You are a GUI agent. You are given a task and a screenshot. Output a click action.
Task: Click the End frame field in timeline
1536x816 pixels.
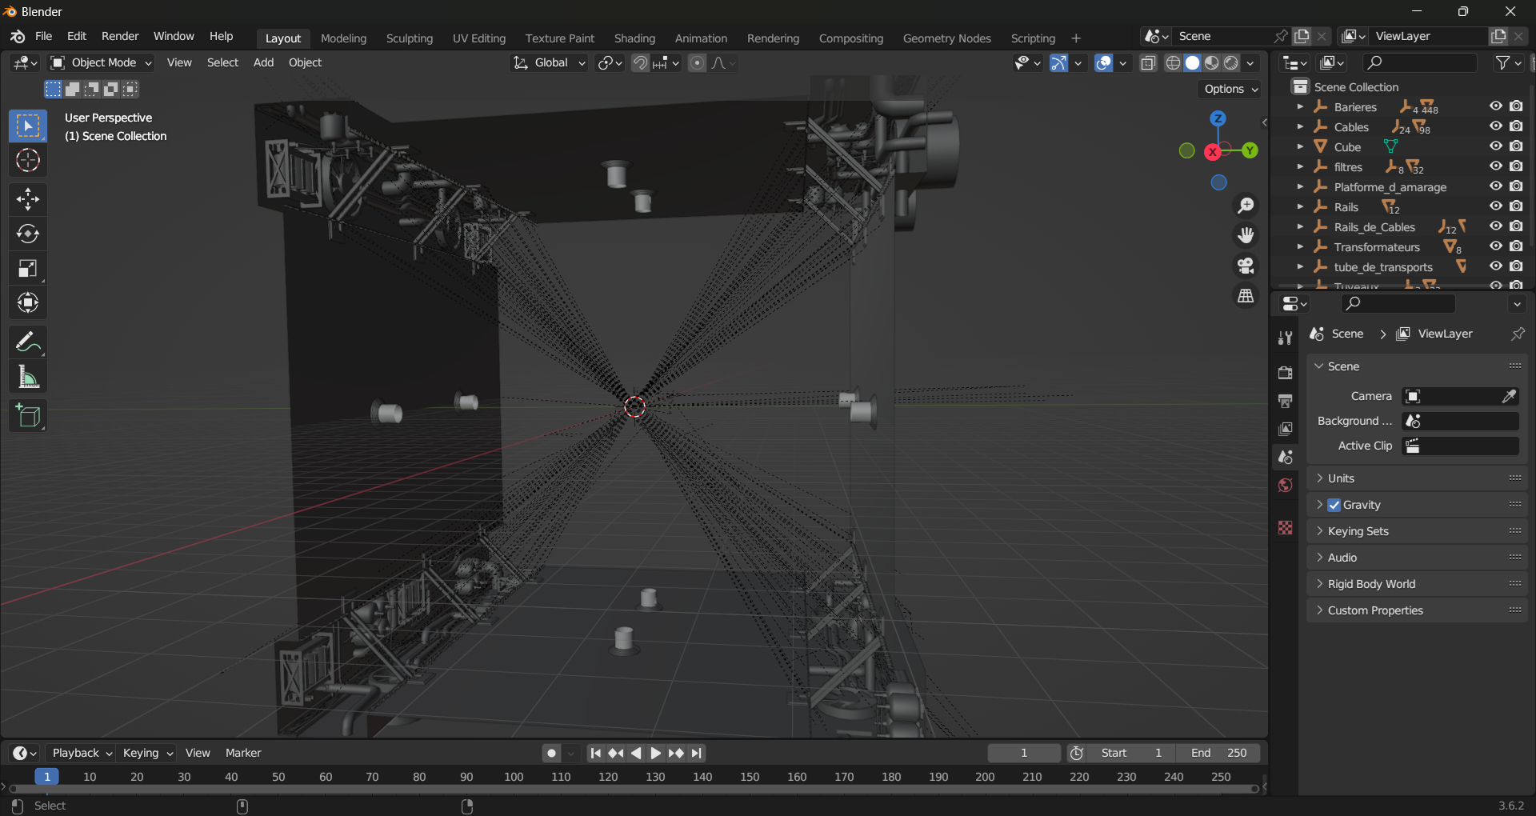[x=1218, y=753]
